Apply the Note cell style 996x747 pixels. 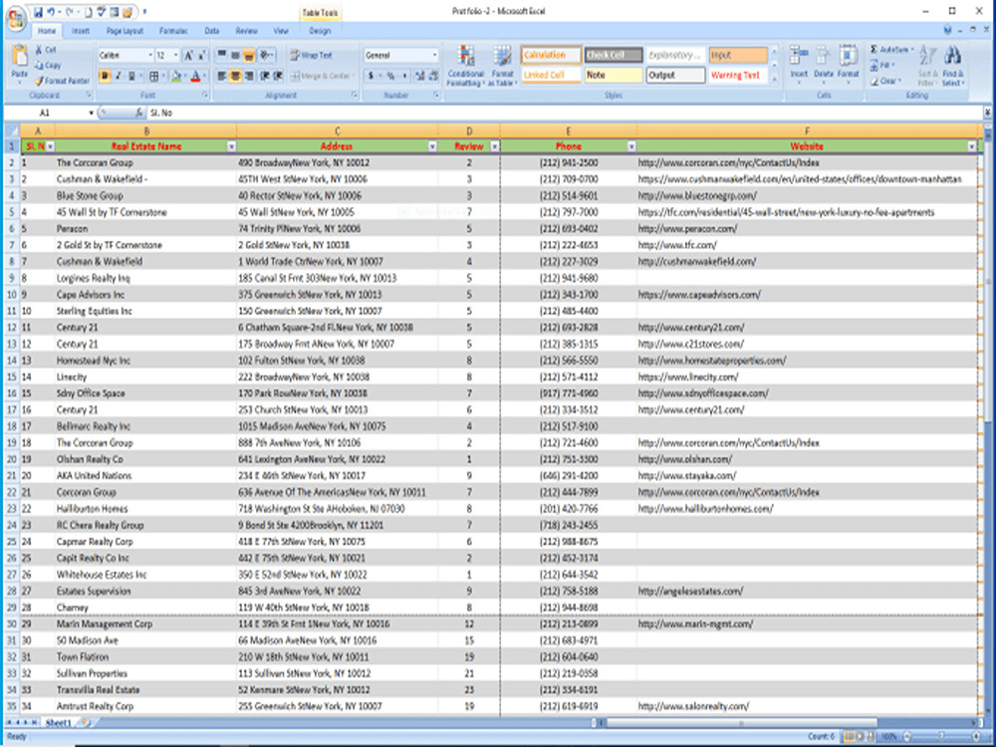(614, 75)
